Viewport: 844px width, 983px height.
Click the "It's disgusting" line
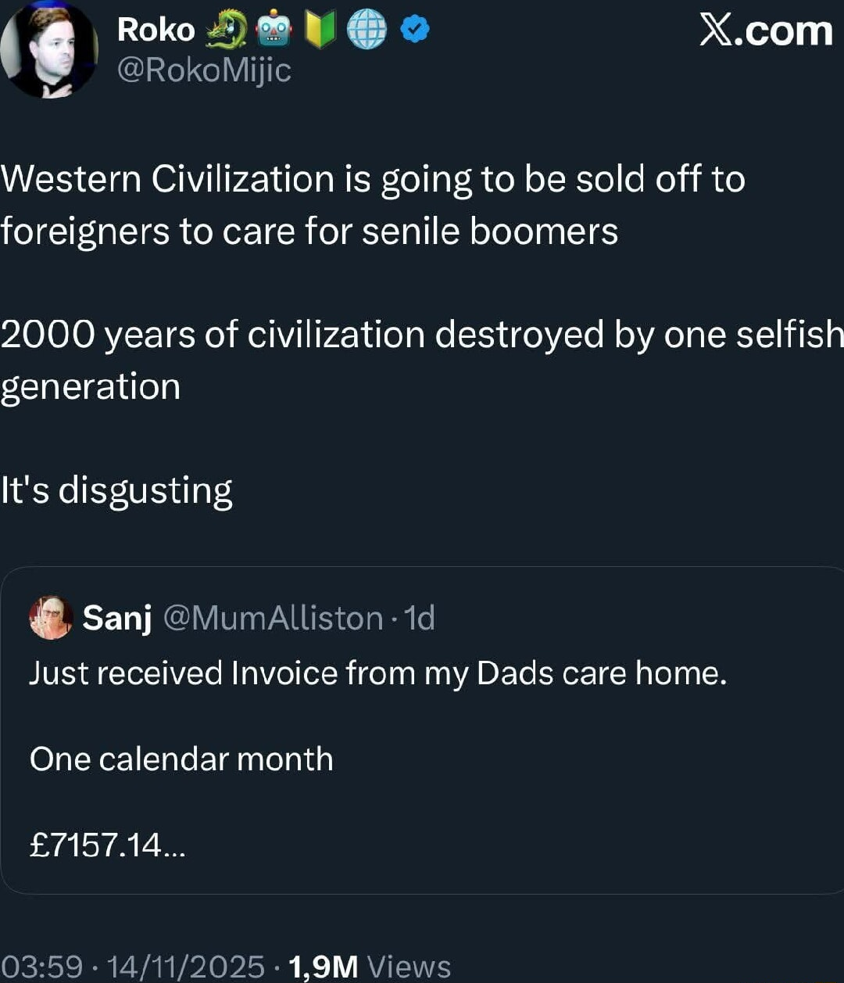point(117,491)
